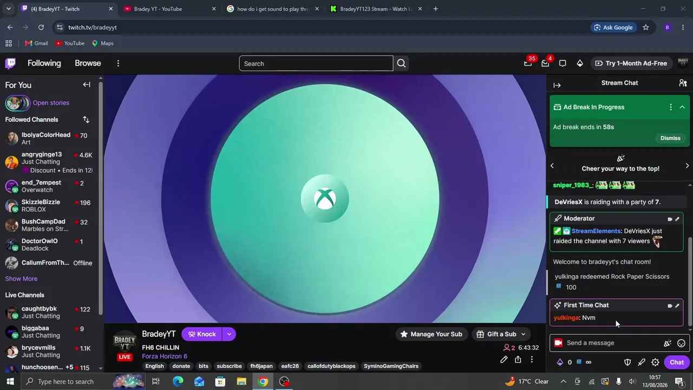The width and height of the screenshot is (693, 390).
Task: Collapse the Stream Chat panel
Action: (x=557, y=85)
